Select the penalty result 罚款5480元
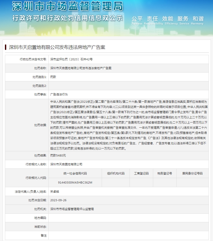 pyautogui.click(x=58, y=155)
